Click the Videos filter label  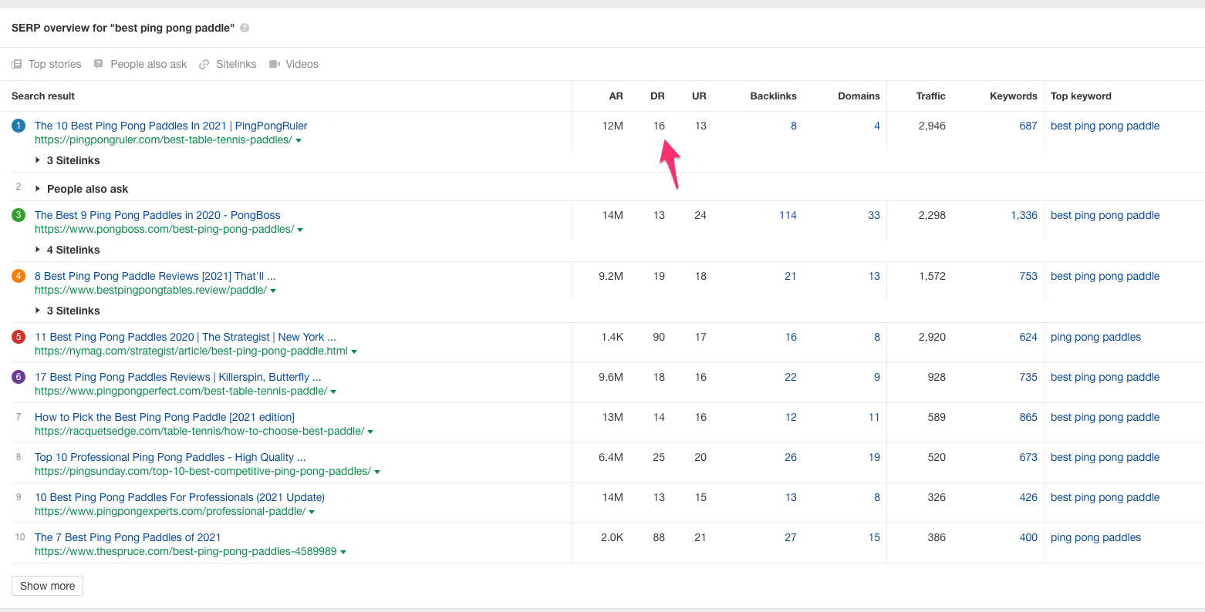pyautogui.click(x=302, y=64)
